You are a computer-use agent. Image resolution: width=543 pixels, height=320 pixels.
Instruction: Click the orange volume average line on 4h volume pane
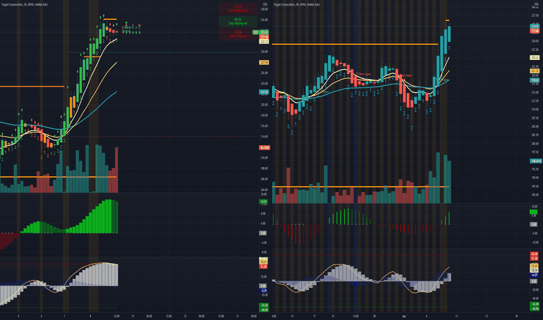pyautogui.click(x=361, y=187)
